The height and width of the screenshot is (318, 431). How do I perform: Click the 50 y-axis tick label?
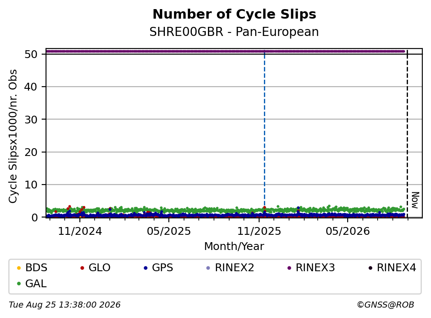pos(31,54)
